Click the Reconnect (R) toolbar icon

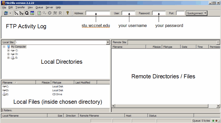(x=60, y=13)
